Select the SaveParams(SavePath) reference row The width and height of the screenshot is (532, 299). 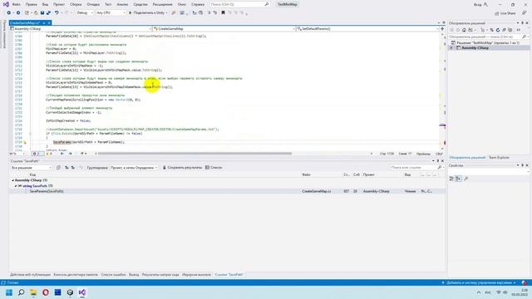coord(227,191)
